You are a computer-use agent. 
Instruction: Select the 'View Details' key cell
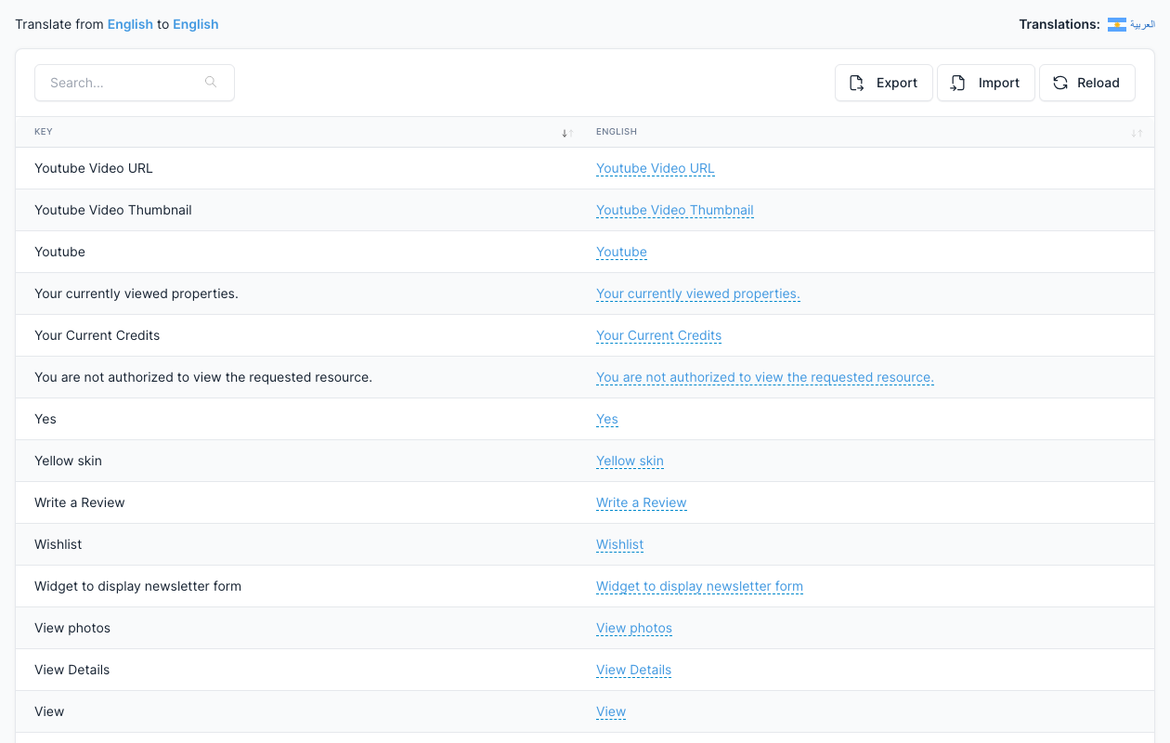(296, 670)
